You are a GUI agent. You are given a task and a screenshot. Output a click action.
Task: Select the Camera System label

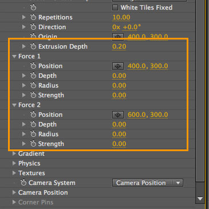pos(52,183)
